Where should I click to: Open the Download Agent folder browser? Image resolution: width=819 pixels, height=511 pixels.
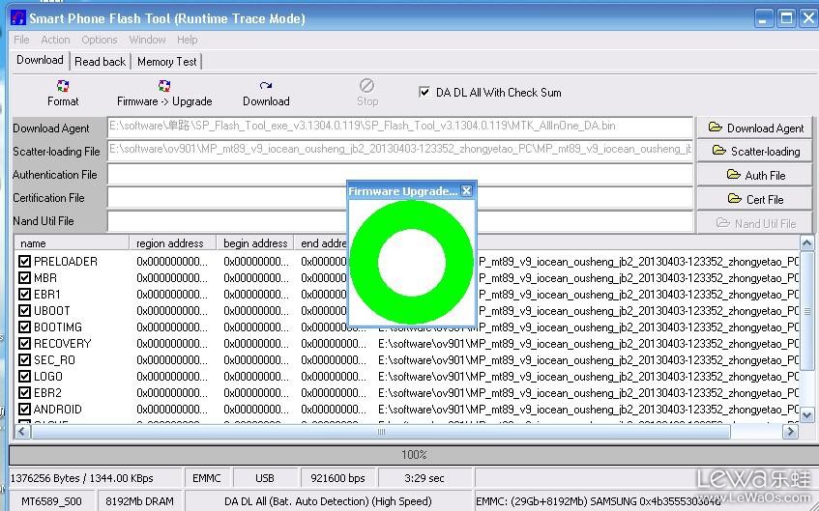point(755,128)
